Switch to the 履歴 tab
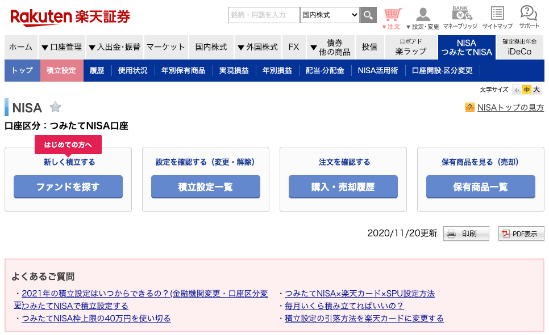The width and height of the screenshot is (549, 335). [97, 70]
